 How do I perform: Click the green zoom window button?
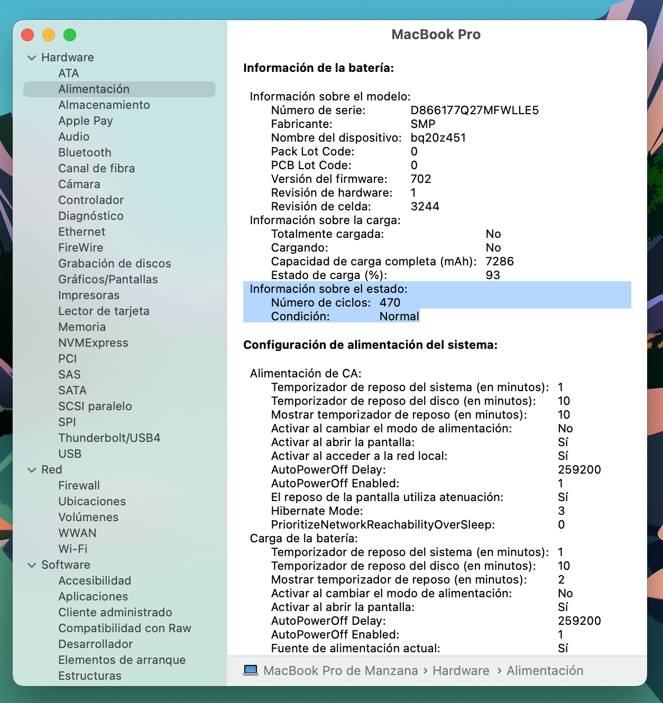tap(70, 35)
